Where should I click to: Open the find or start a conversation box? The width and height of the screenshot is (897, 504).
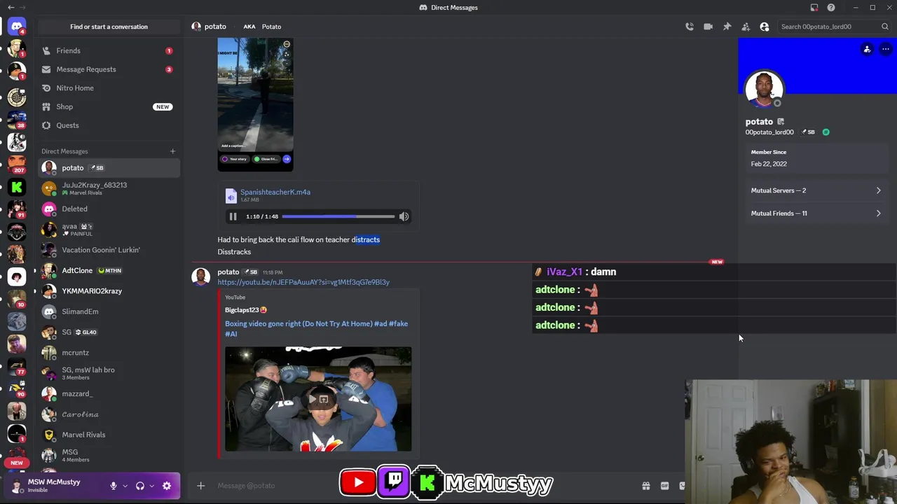109,27
